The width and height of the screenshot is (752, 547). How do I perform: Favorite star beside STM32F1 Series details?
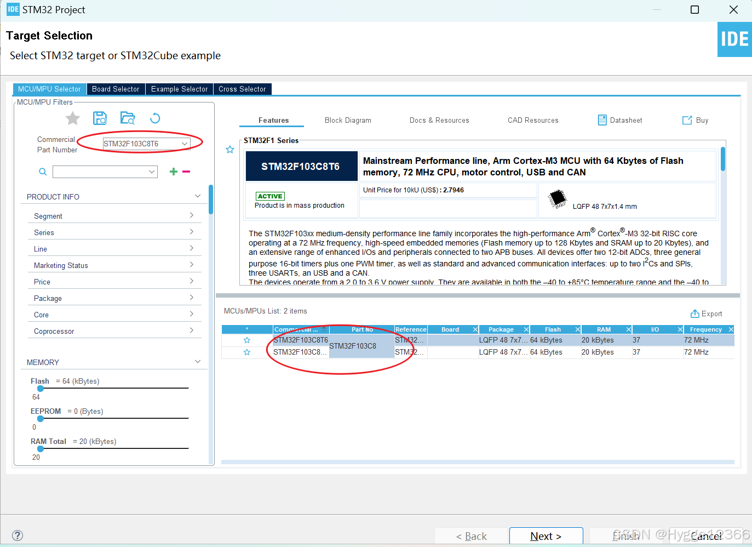pos(230,150)
